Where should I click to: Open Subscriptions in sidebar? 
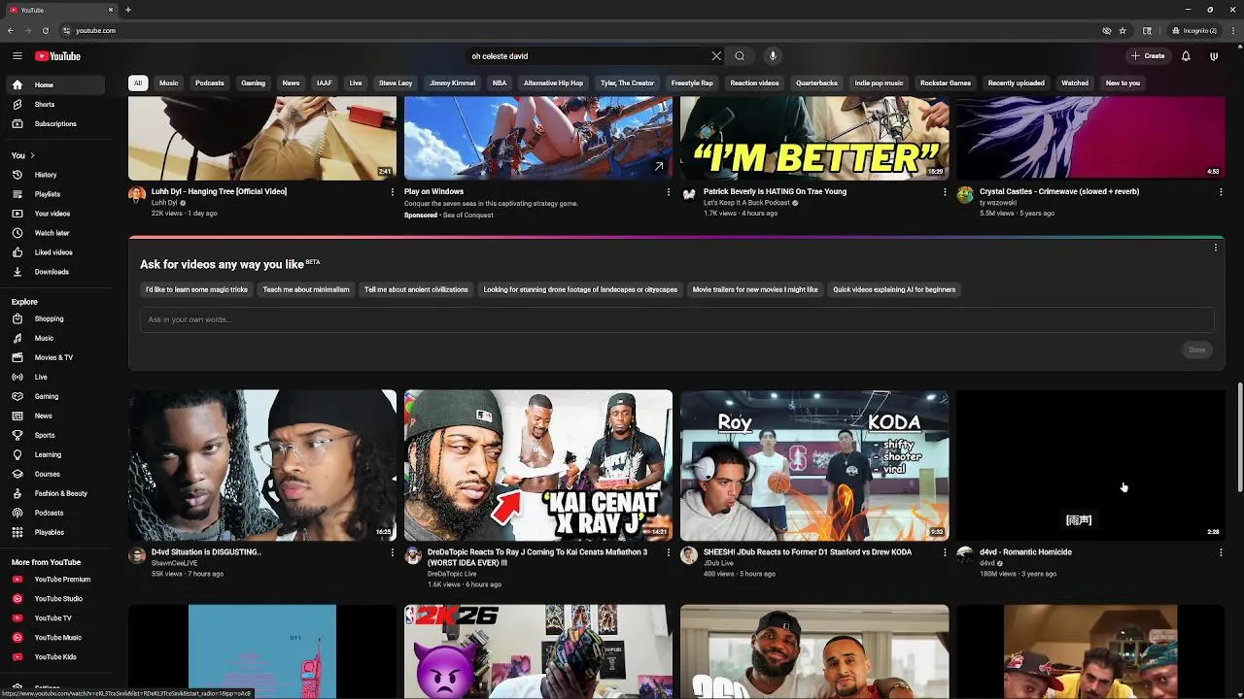click(x=54, y=123)
